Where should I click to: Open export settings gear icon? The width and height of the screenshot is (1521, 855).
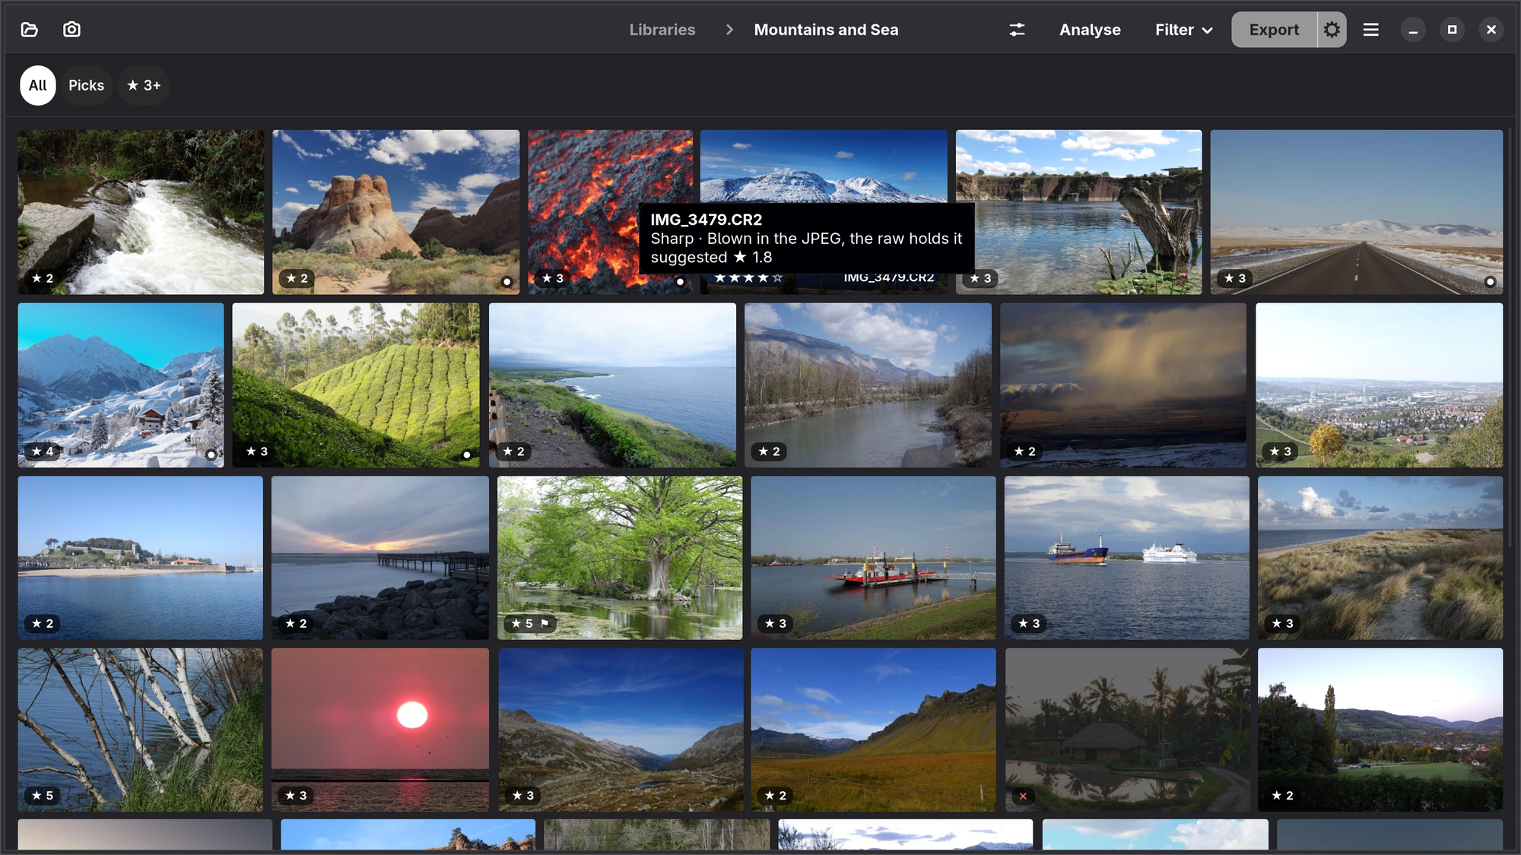pyautogui.click(x=1332, y=30)
